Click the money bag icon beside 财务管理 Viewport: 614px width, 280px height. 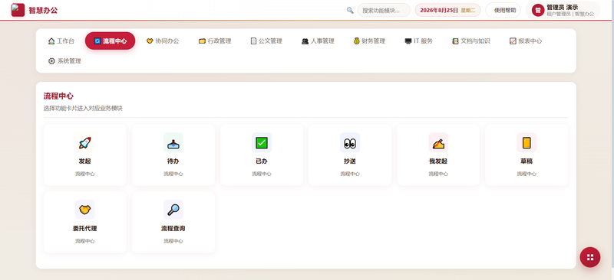point(356,41)
